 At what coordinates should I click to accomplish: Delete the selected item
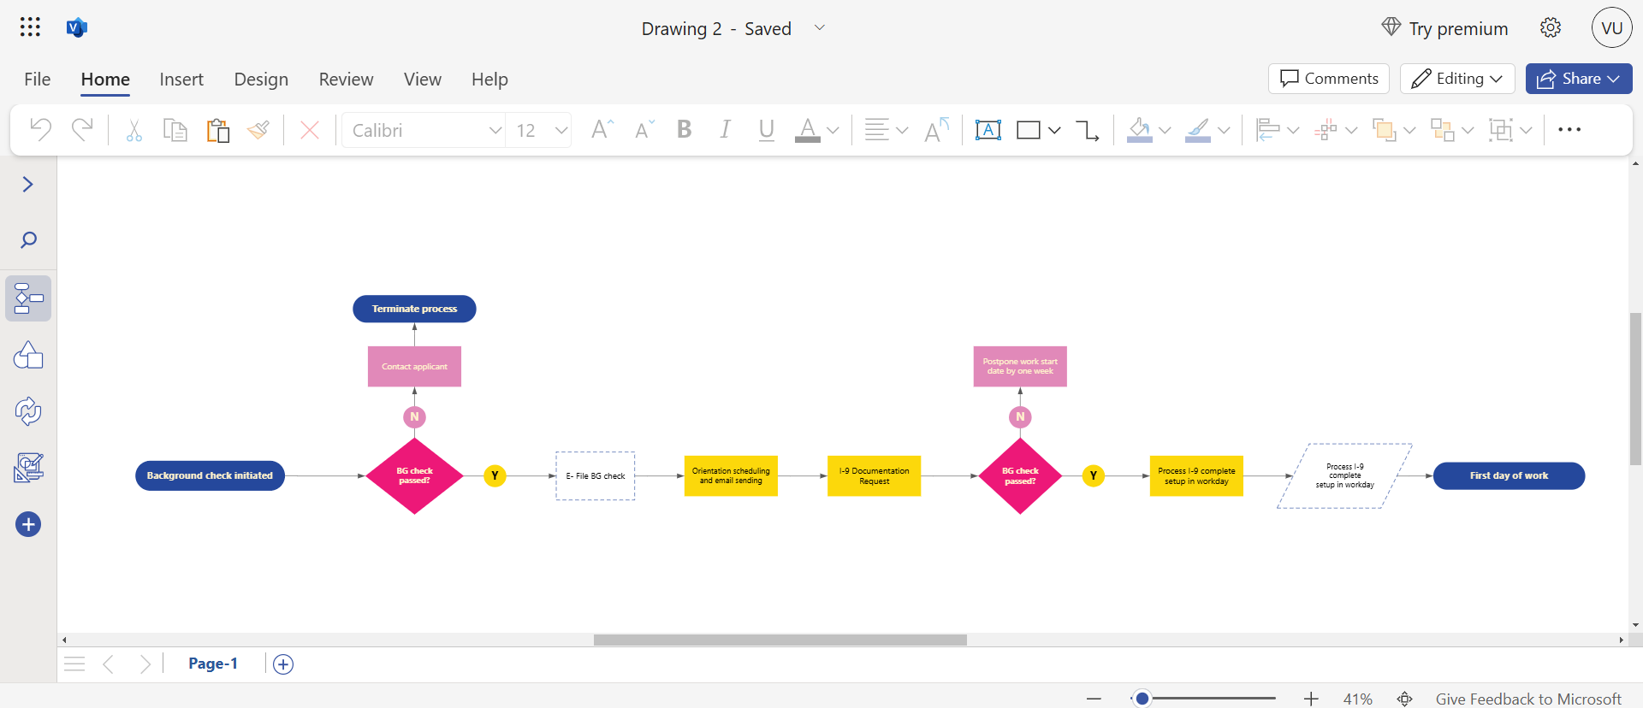[x=310, y=130]
